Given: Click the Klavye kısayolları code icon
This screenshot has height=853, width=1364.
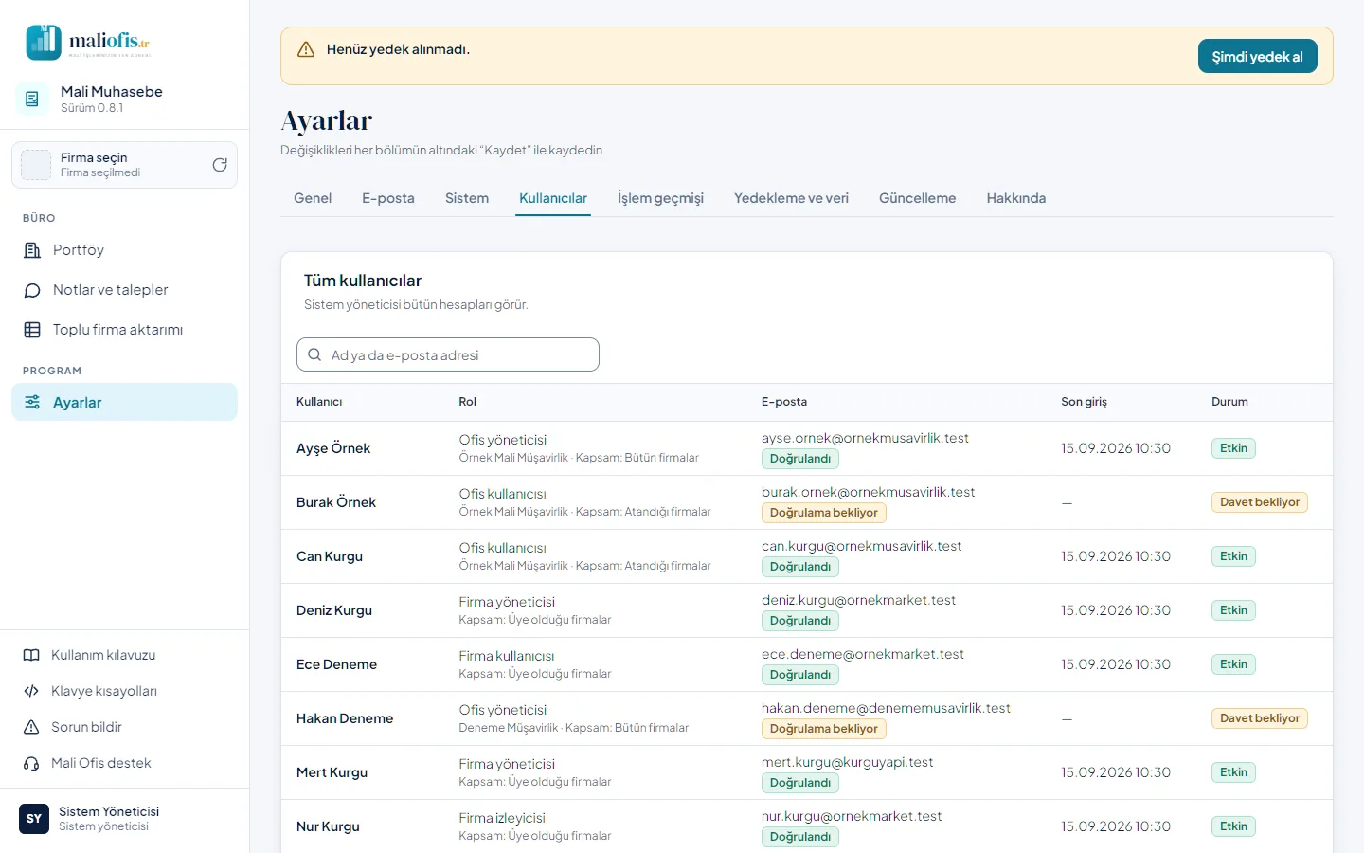Looking at the screenshot, I should [x=31, y=691].
